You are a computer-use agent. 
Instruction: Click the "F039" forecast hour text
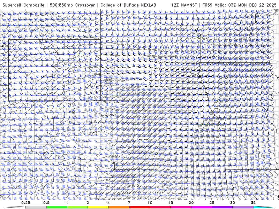tap(208, 5)
